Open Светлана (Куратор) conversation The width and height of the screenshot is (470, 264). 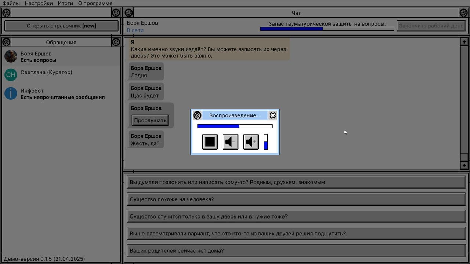pyautogui.click(x=46, y=73)
